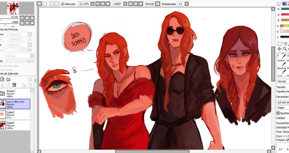Rotate canvas clockwise from the top toolbar
Viewport: 289px width, 153px height.
click(136, 4)
